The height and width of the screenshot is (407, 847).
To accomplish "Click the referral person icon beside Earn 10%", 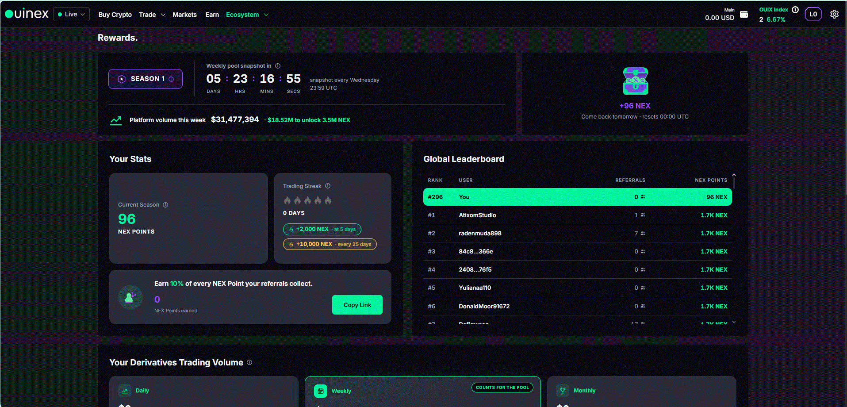I will coord(130,297).
